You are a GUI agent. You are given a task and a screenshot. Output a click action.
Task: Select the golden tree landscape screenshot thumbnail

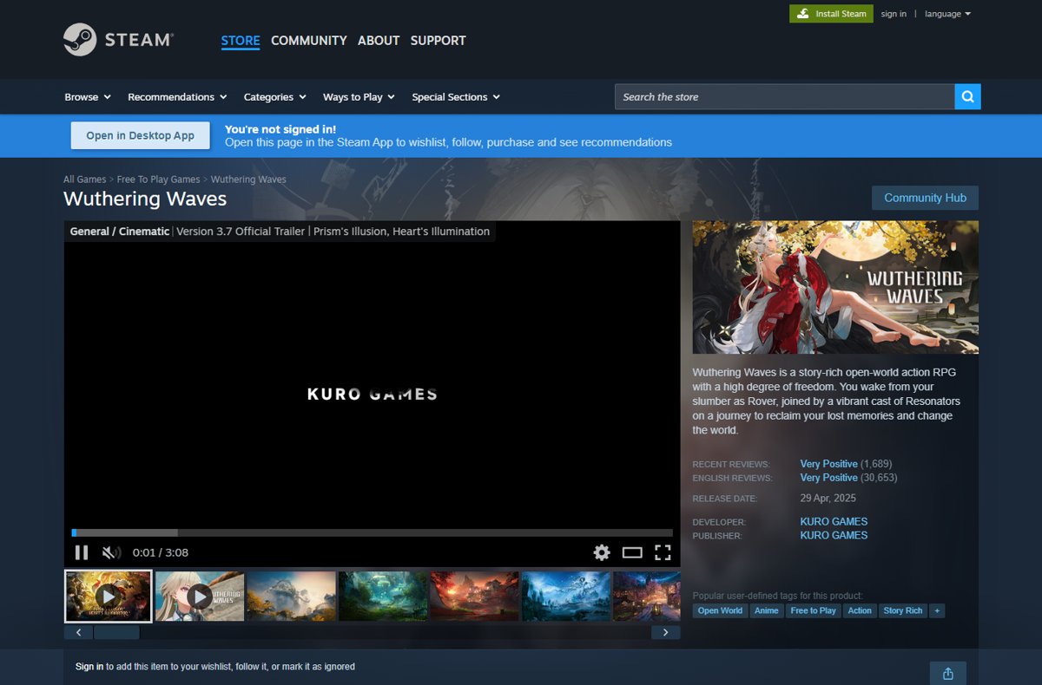[x=291, y=596]
